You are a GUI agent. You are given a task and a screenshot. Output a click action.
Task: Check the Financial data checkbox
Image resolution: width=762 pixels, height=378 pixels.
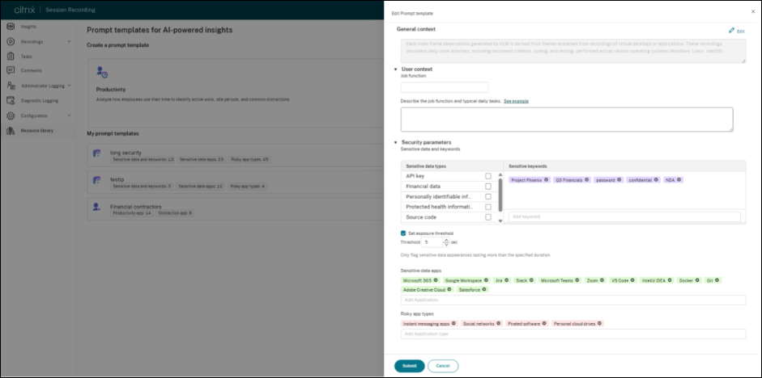pyautogui.click(x=488, y=186)
